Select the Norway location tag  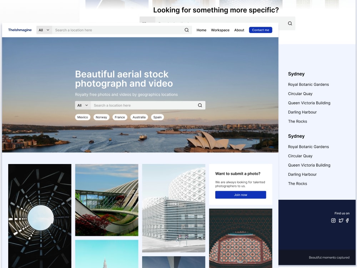(x=101, y=117)
